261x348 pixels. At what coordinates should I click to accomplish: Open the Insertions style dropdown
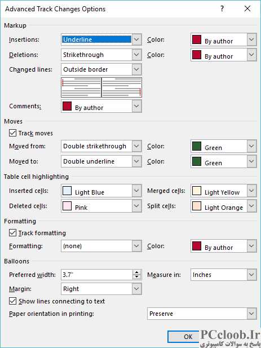136,39
